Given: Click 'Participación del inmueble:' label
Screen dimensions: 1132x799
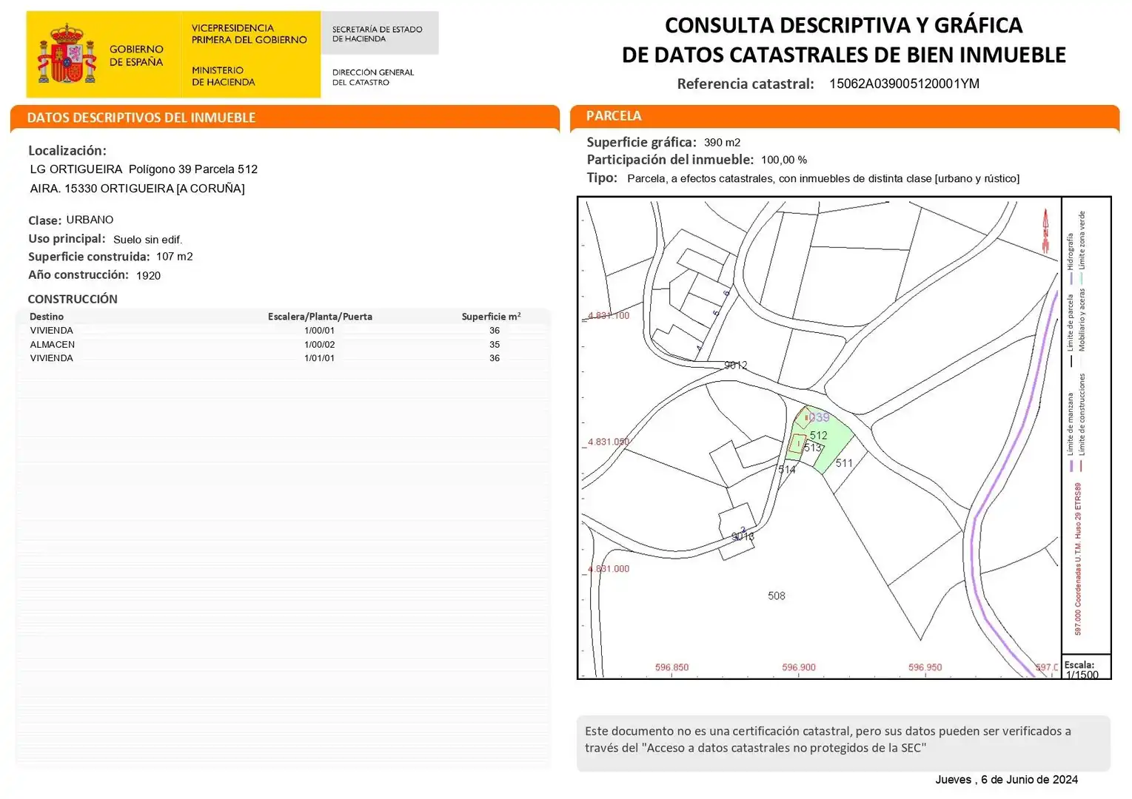Looking at the screenshot, I should click(670, 160).
